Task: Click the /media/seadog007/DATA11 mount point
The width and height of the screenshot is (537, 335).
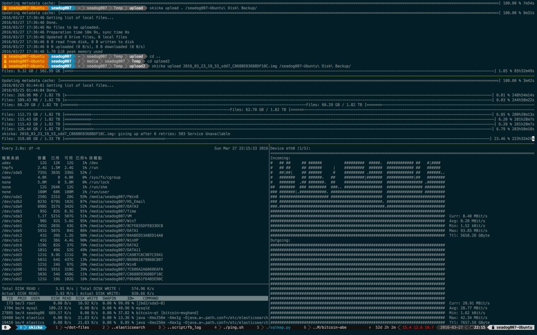Action: [115, 250]
